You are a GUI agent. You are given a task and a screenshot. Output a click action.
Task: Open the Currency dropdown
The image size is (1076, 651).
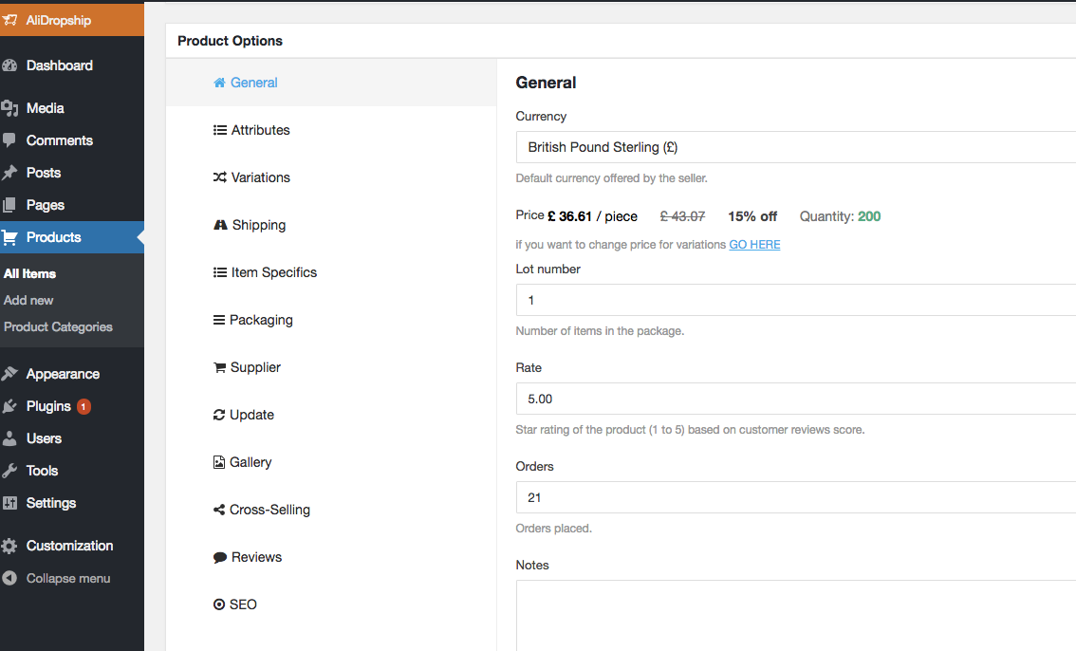click(796, 147)
